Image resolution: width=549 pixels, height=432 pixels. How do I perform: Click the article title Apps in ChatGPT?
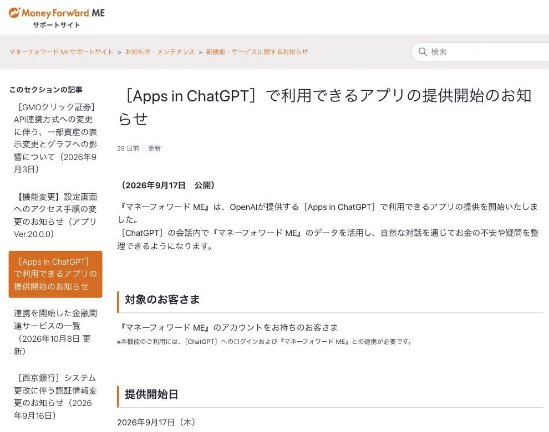click(325, 107)
